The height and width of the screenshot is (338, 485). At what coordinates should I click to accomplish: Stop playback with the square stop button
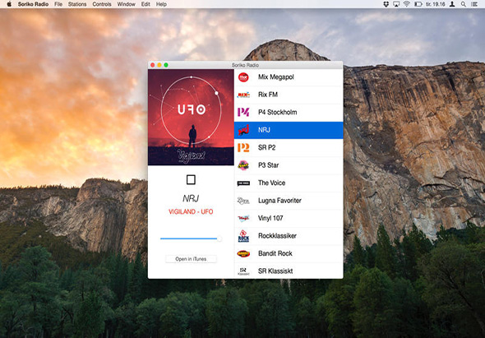point(191,180)
